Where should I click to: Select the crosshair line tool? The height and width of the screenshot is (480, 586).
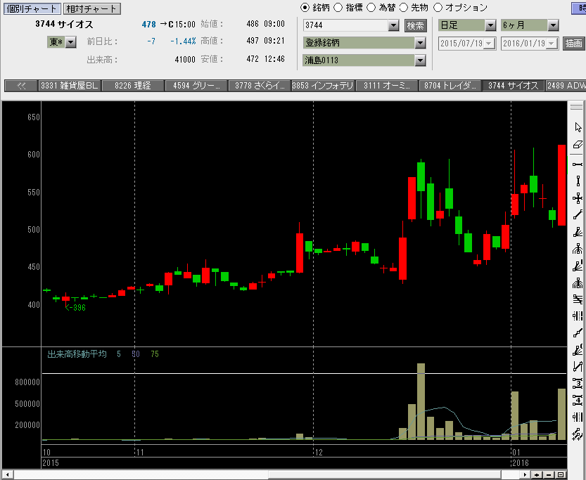click(x=578, y=198)
